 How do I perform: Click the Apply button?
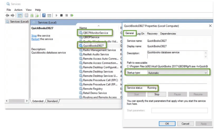tap(203, 124)
